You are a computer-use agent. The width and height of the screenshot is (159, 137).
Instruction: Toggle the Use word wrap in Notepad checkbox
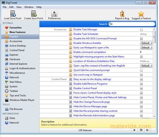point(141,75)
